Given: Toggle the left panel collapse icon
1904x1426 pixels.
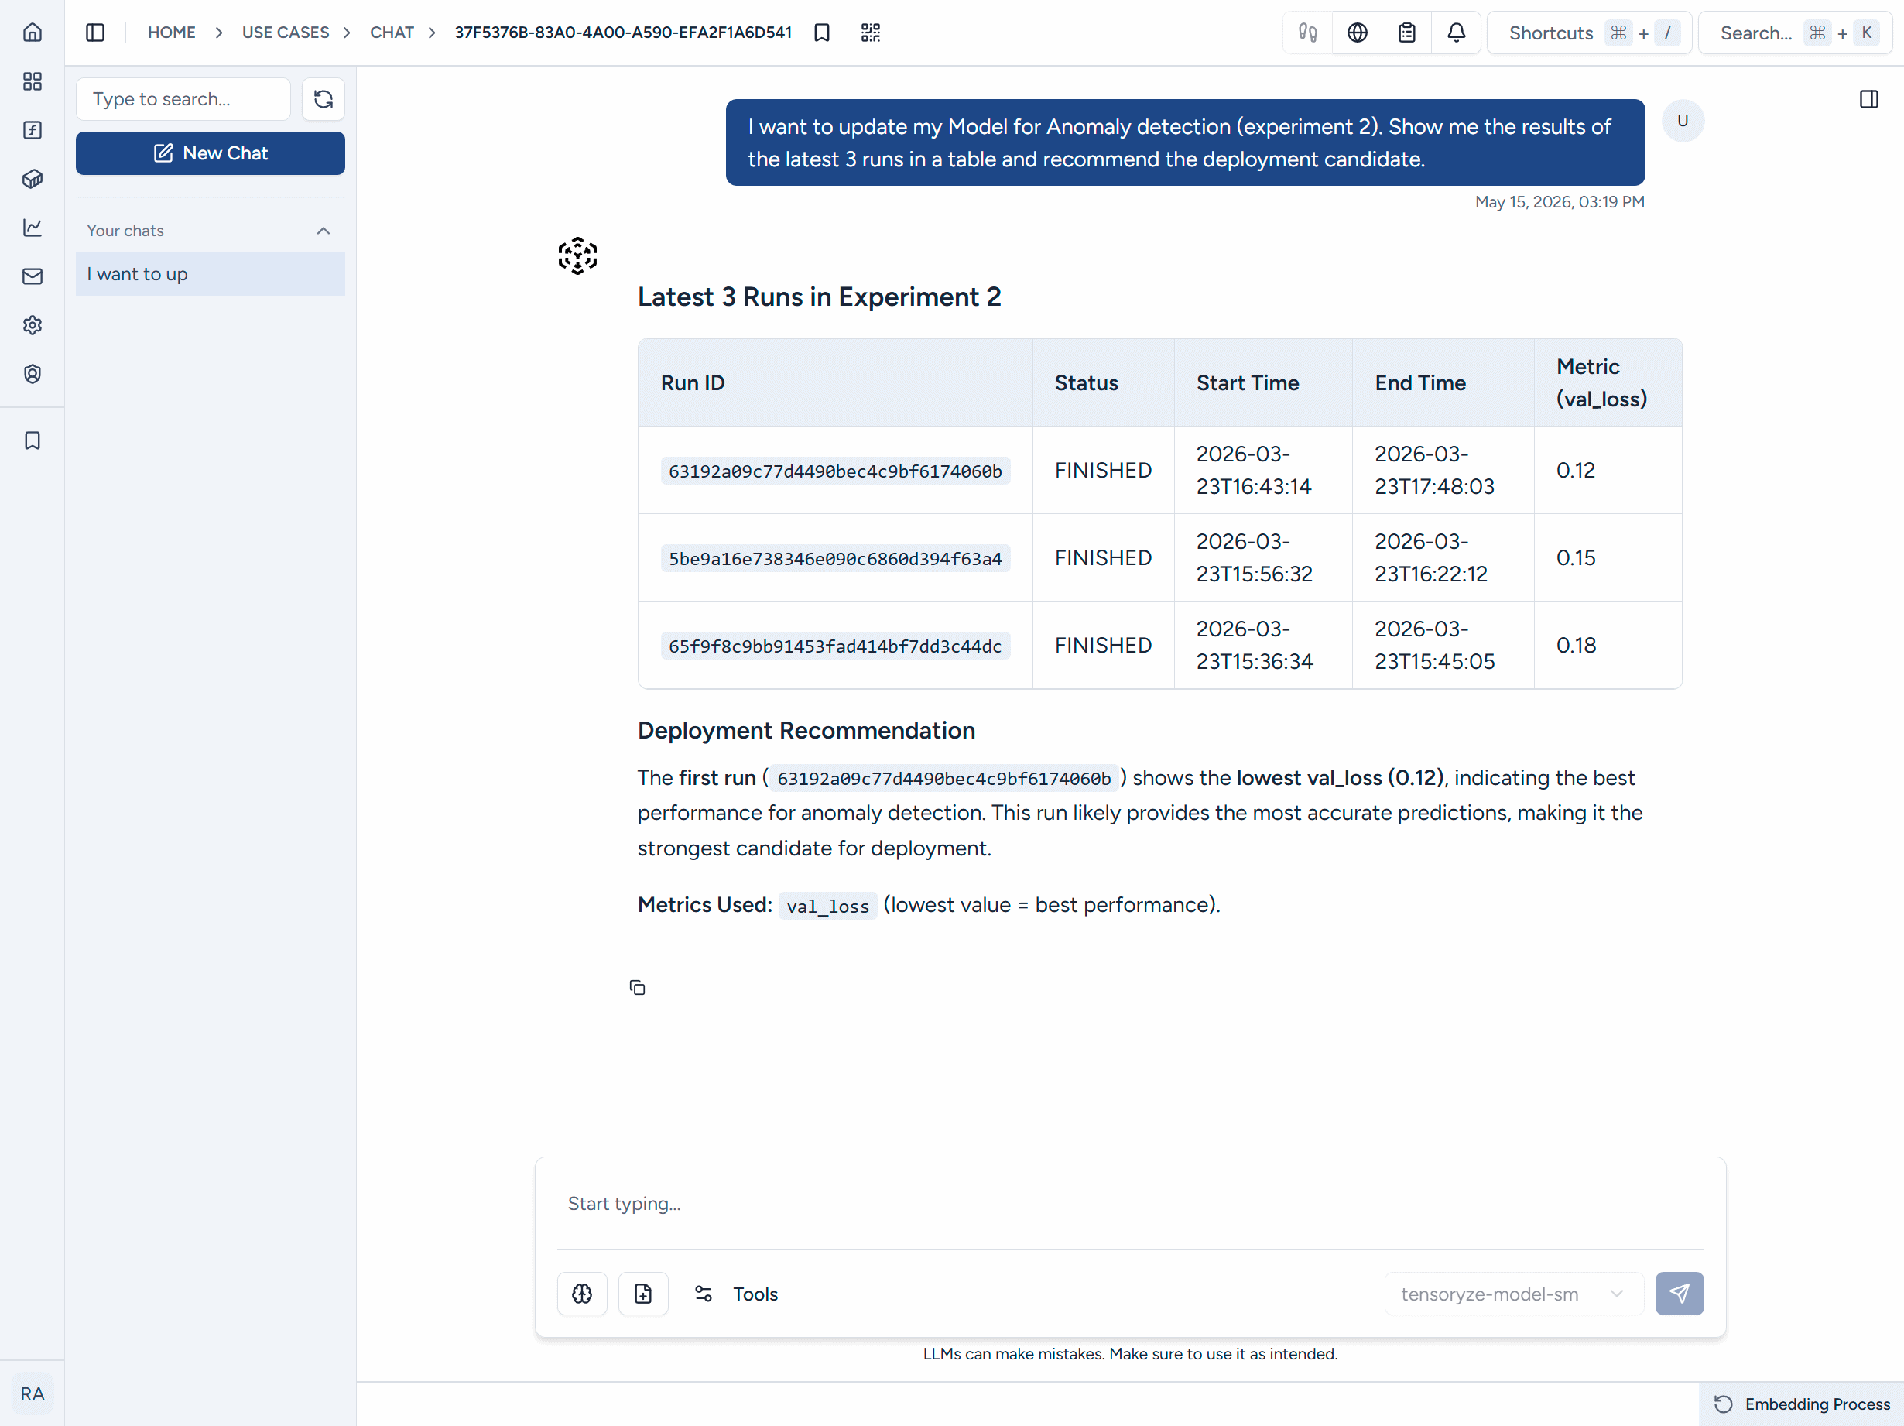Looking at the screenshot, I should click(x=95, y=33).
